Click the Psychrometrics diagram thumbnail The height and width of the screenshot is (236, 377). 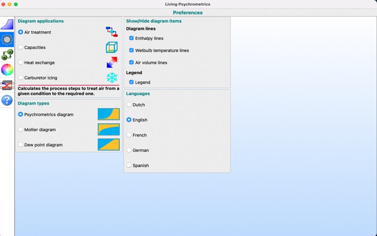click(x=109, y=114)
